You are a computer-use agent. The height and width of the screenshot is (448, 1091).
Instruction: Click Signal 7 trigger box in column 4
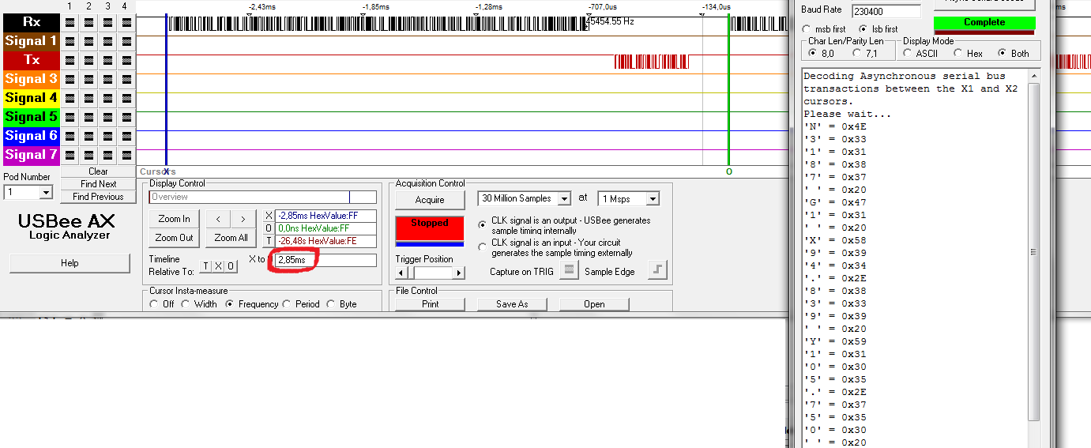click(126, 155)
